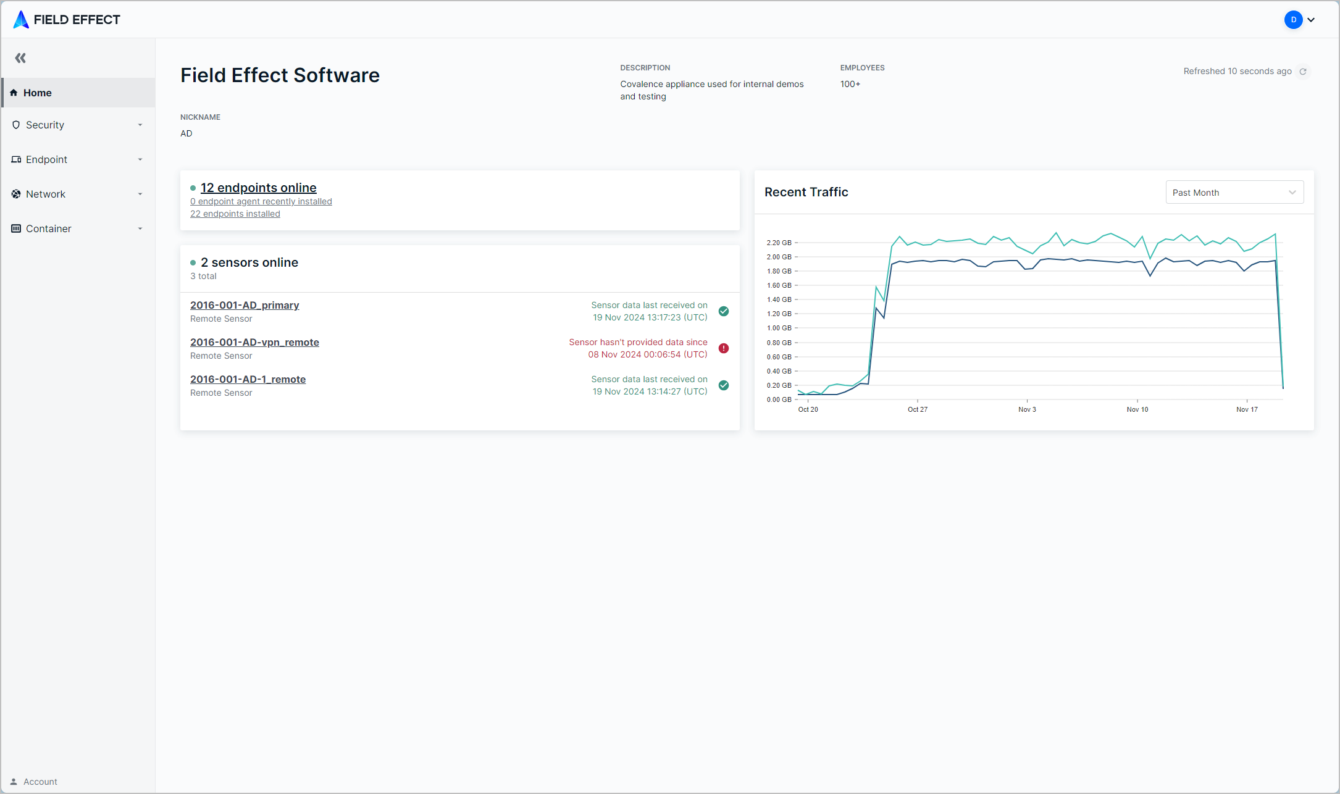
Task: Click the refresh icon next to Refreshed
Action: 1303,72
